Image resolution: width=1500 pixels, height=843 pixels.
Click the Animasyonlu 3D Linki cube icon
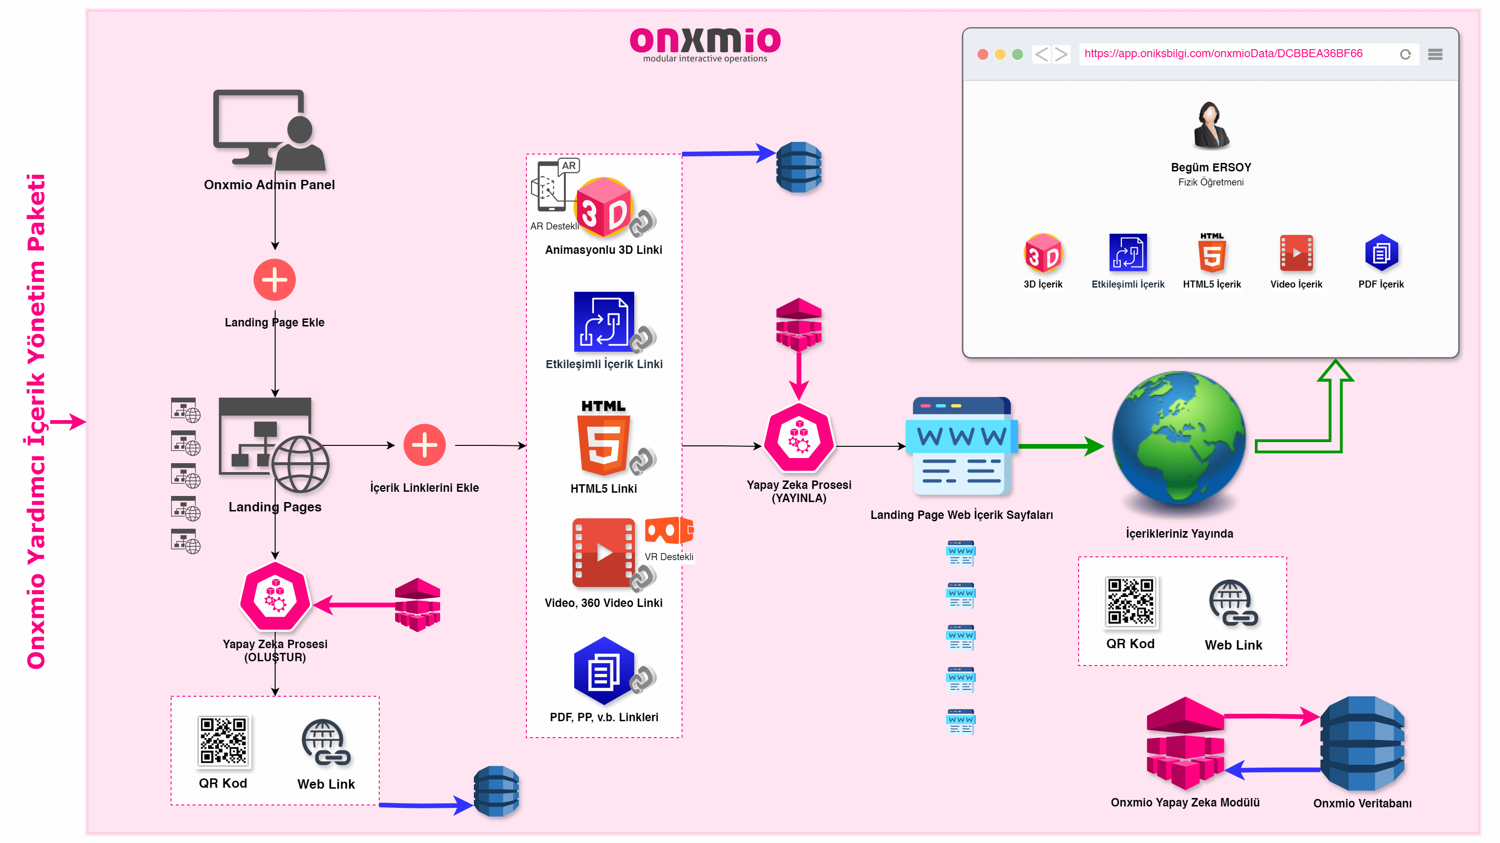[604, 207]
